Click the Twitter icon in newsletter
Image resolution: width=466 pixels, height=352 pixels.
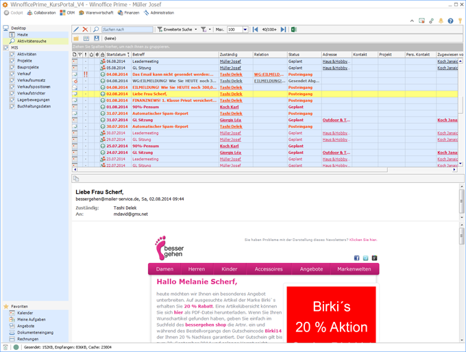(x=365, y=258)
